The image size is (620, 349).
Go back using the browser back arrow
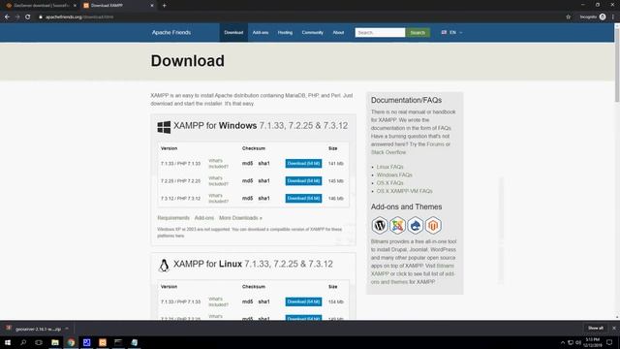point(7,17)
